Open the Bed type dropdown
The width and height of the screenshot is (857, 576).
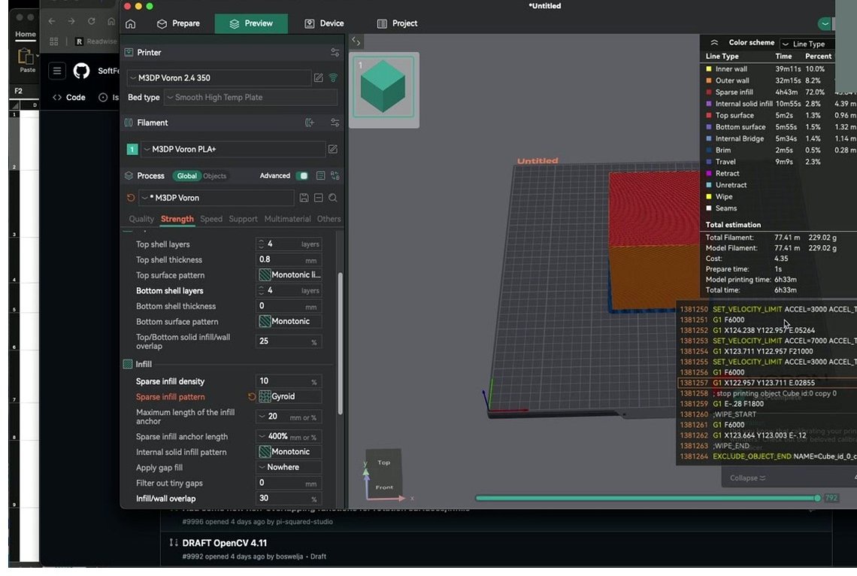click(250, 97)
